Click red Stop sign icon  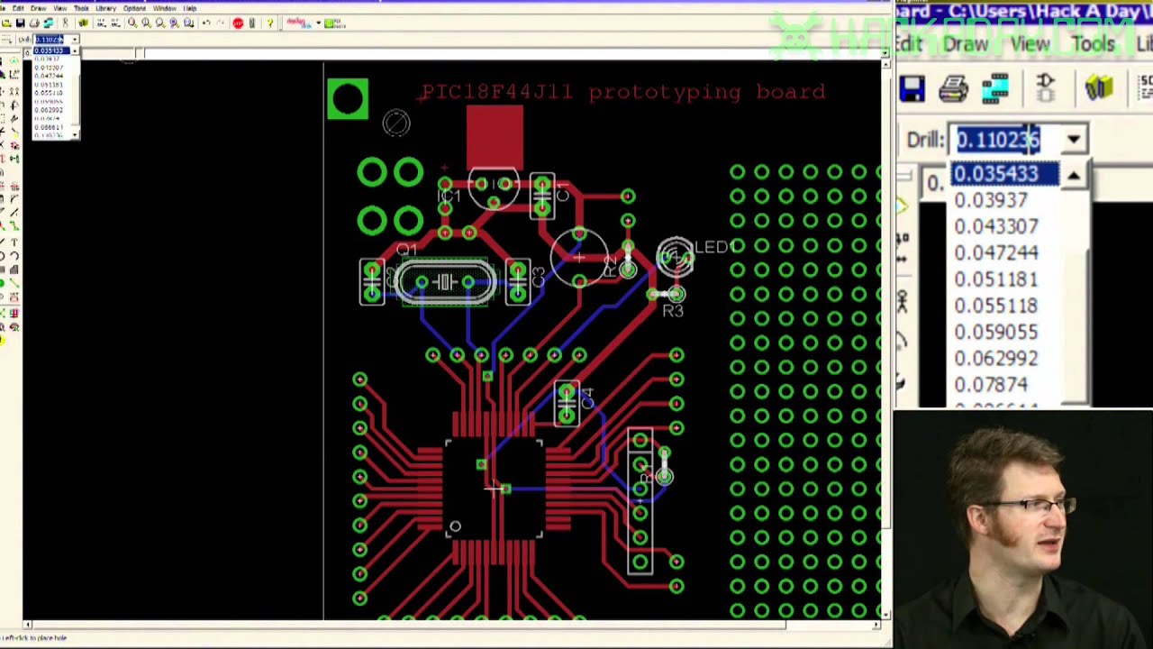tap(238, 23)
